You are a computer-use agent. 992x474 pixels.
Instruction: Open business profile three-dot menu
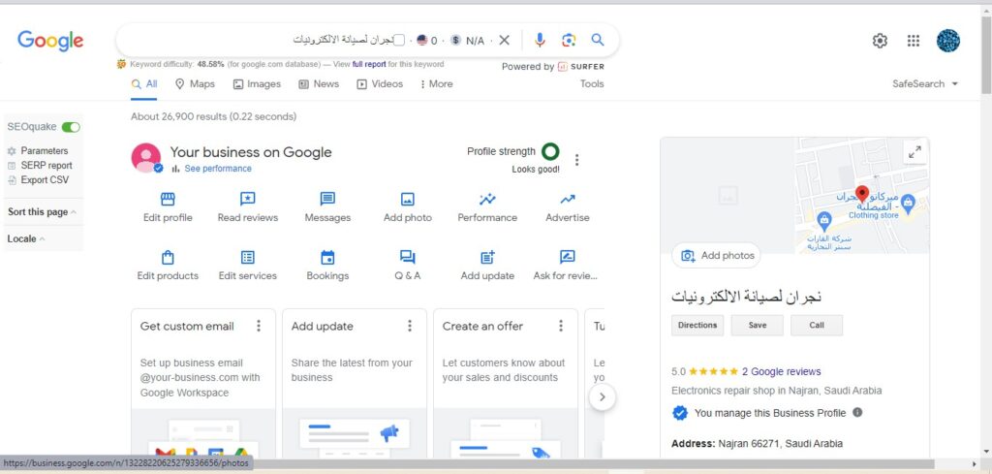coord(576,160)
